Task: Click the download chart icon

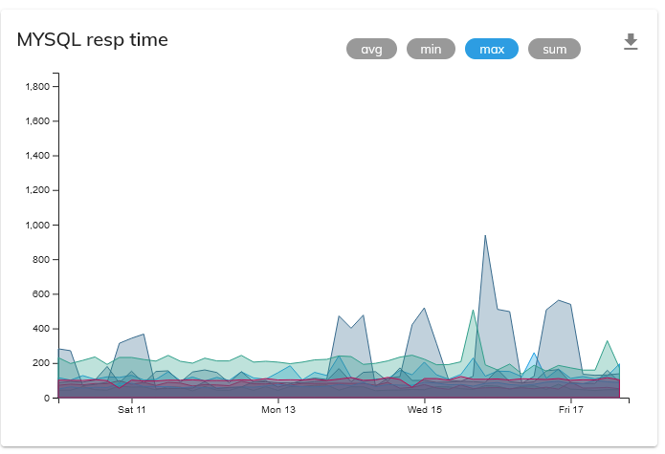Action: click(x=630, y=42)
